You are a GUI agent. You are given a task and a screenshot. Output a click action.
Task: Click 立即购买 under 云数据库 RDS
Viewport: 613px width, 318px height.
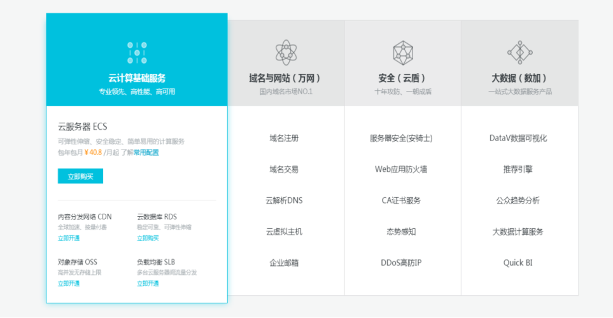(148, 238)
